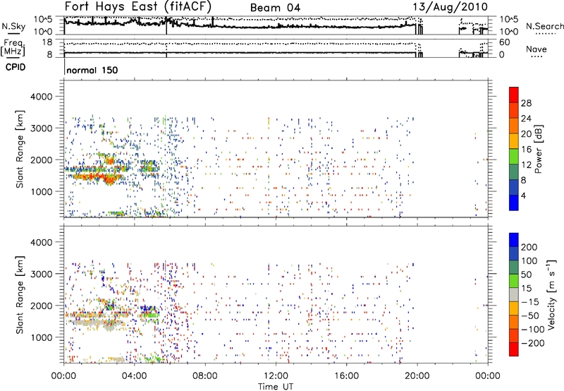This screenshot has width=564, height=391.
Task: Click the velocity colorbar gray swatch
Action: tap(514, 294)
